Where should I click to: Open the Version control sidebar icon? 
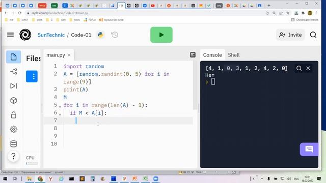(x=14, y=72)
